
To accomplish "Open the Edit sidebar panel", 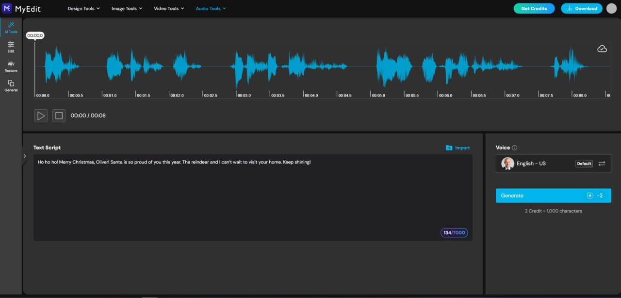I will (11, 47).
